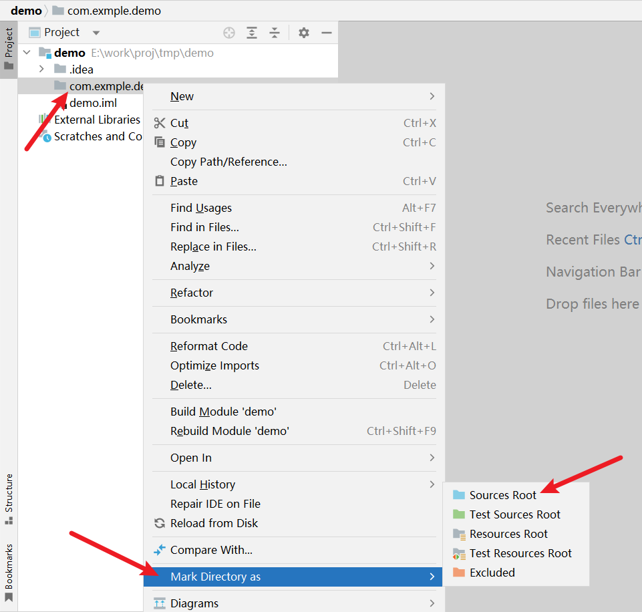The width and height of the screenshot is (642, 612).
Task: Click Mark Directory as menu item
Action: pos(293,577)
